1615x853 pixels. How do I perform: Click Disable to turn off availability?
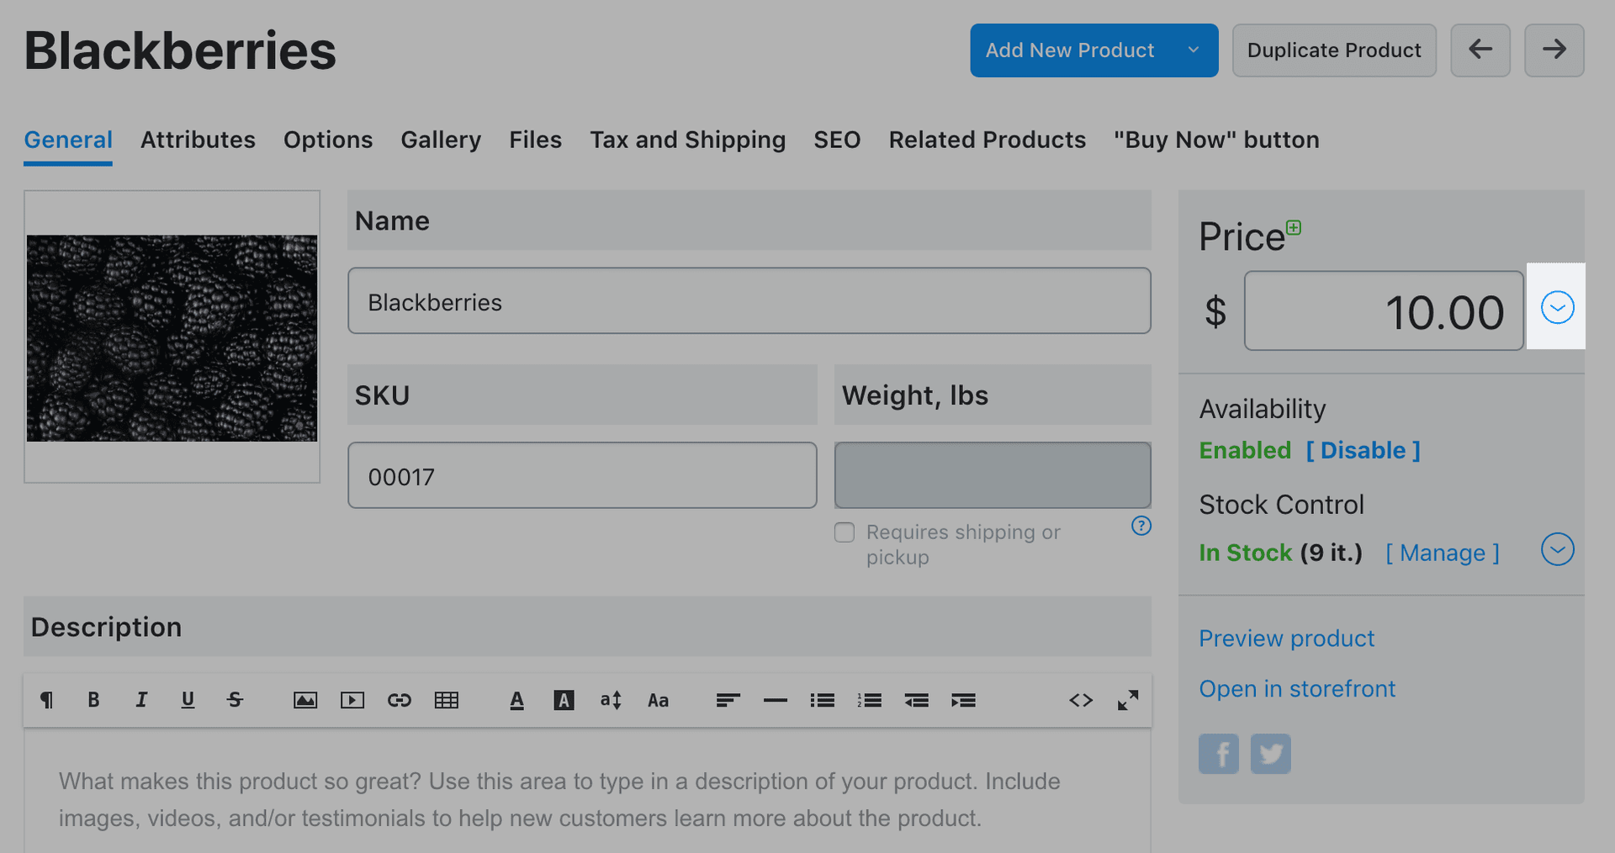pos(1363,451)
